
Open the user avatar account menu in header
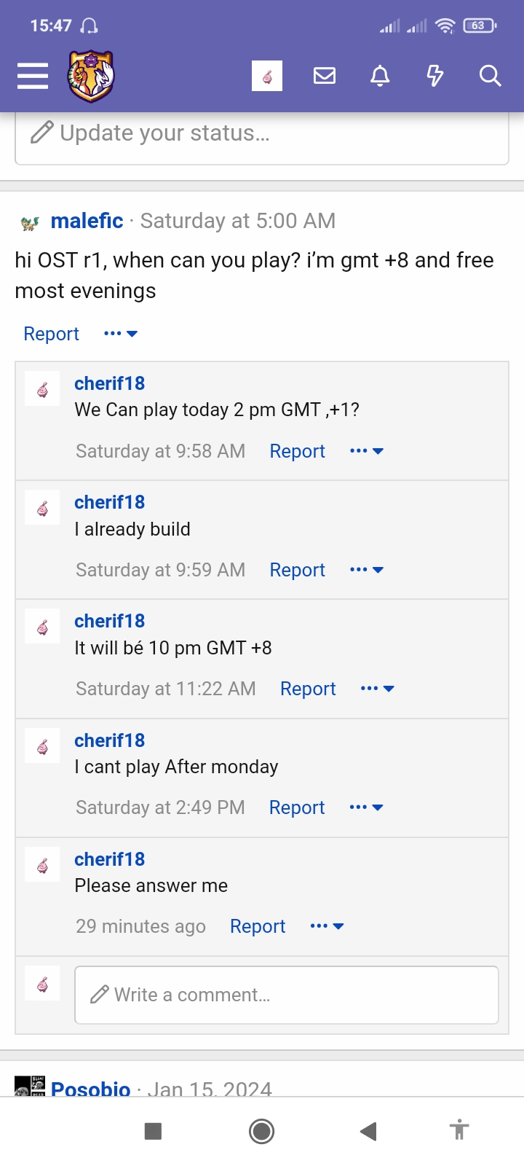267,76
